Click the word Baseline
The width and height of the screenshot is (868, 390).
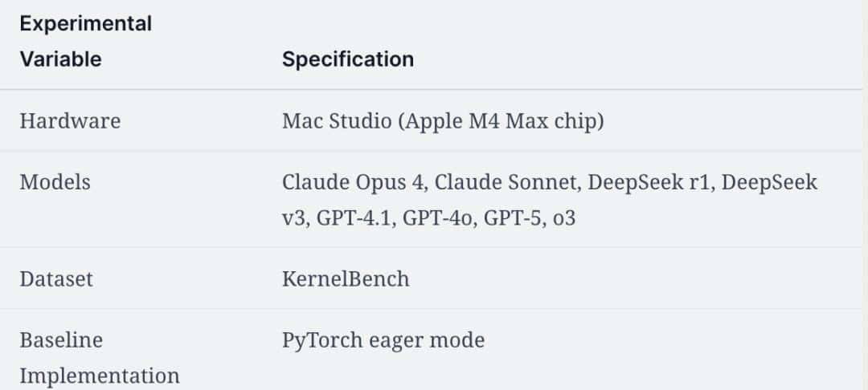click(61, 340)
